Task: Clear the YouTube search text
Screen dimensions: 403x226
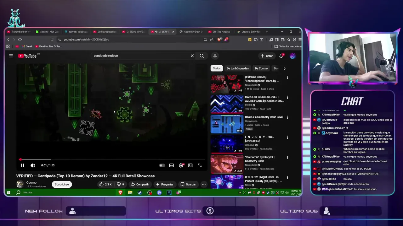Action: pos(192,56)
